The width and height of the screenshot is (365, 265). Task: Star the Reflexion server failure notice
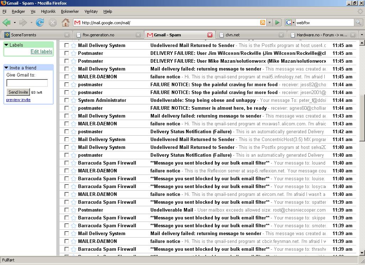coord(73,171)
